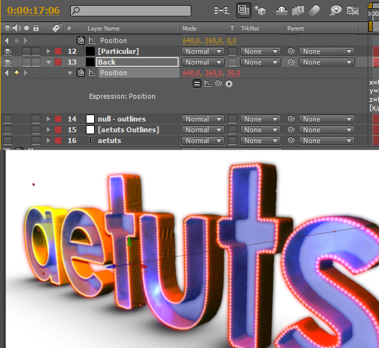Screen dimensions: 379x348
Task: Enable Motion Blur icon
Action: point(314,10)
